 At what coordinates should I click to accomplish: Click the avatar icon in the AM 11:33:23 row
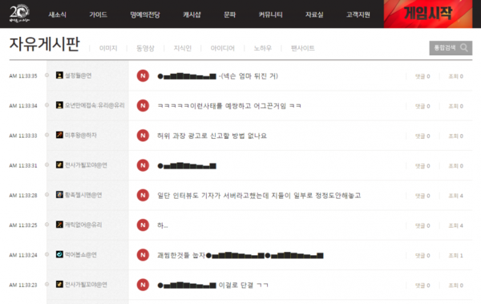(59, 284)
